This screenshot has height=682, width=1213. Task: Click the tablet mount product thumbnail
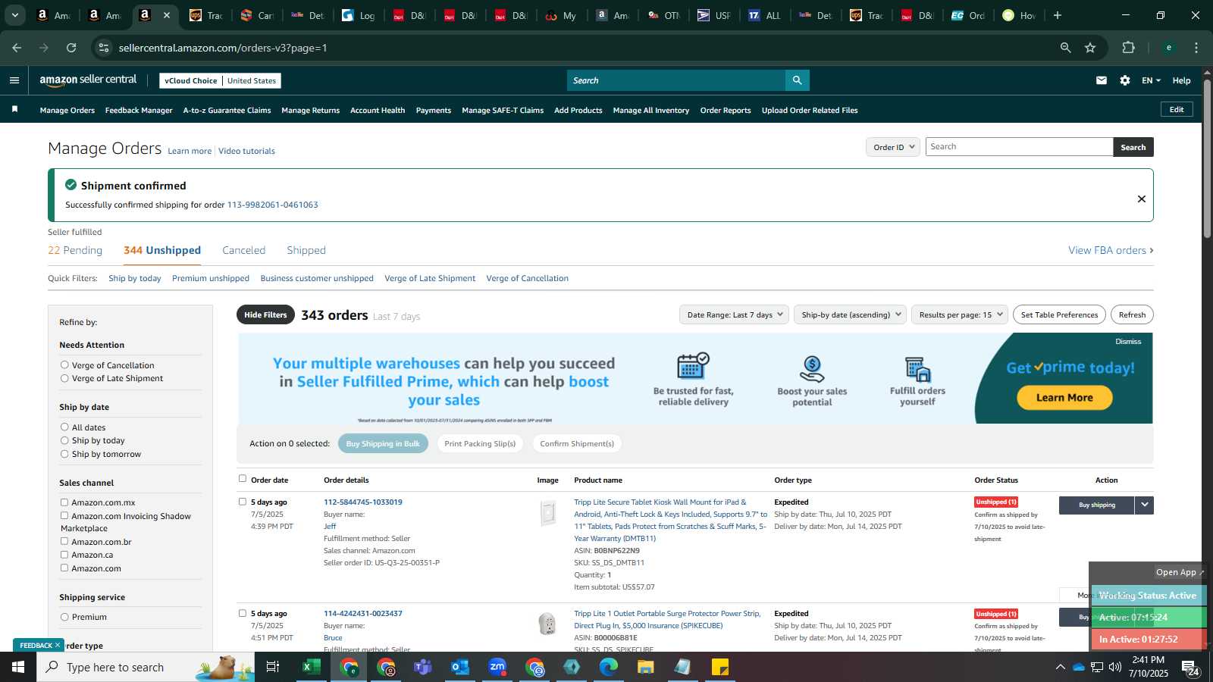pyautogui.click(x=548, y=513)
